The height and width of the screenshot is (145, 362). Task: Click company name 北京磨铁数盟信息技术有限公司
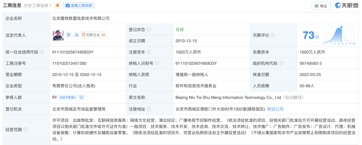point(81,18)
